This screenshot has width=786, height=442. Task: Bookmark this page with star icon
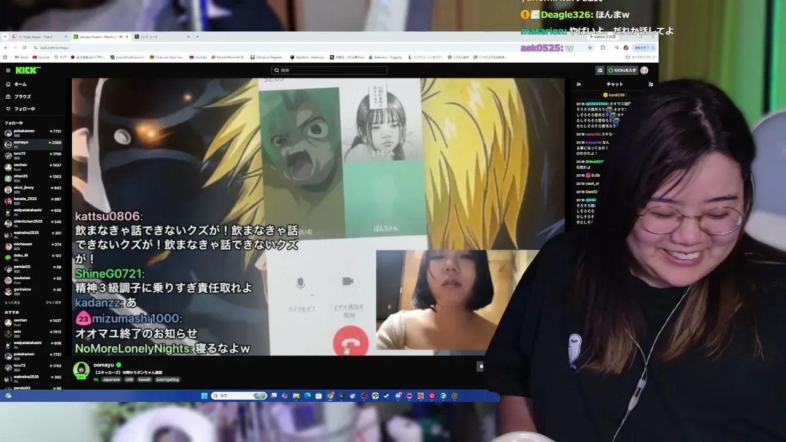point(589,47)
